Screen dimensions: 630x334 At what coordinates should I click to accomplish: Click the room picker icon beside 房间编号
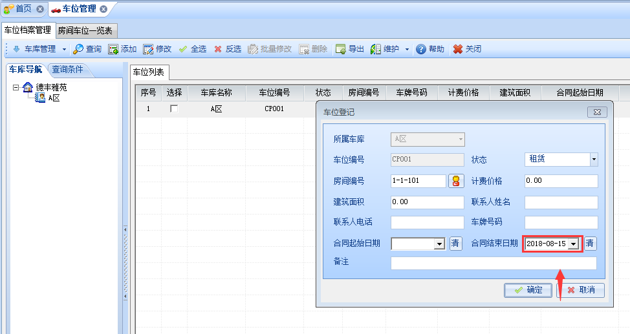(456, 181)
